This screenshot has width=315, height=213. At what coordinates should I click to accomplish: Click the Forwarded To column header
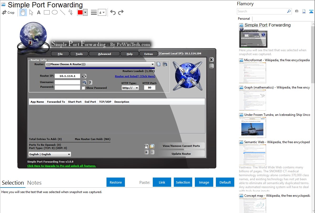(56, 102)
